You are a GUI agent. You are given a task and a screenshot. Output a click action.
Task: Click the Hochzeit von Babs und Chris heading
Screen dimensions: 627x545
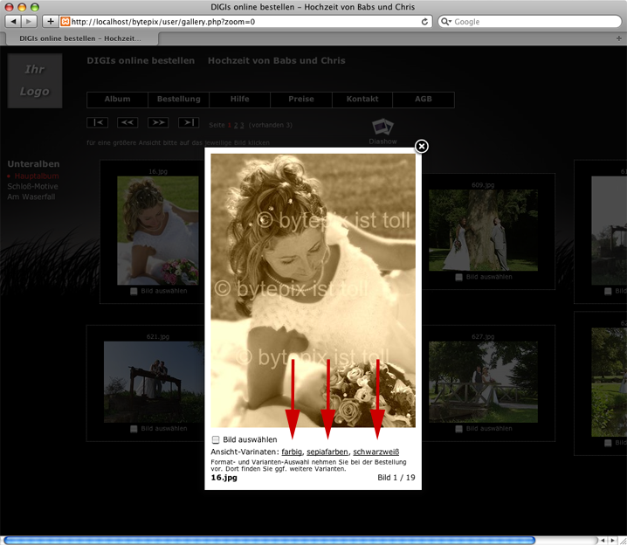point(276,61)
